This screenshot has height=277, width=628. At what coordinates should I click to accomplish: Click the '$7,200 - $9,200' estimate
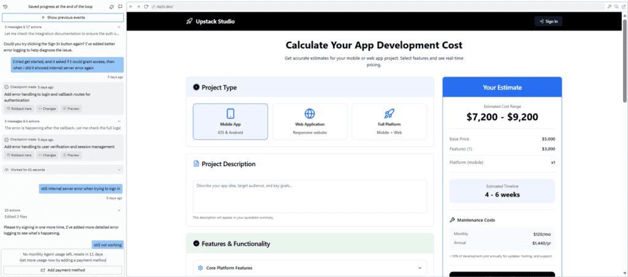[x=502, y=117]
